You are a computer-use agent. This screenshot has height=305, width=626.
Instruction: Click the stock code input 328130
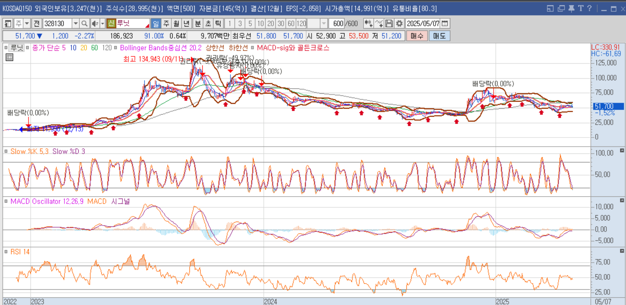coord(57,24)
